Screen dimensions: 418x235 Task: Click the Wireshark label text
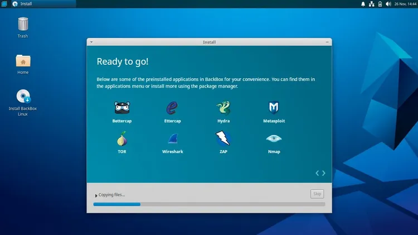[x=172, y=152]
